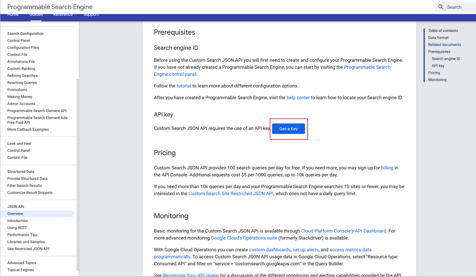Click the Get a Key button
Viewport: 476px width, 277px height.
tap(289, 129)
